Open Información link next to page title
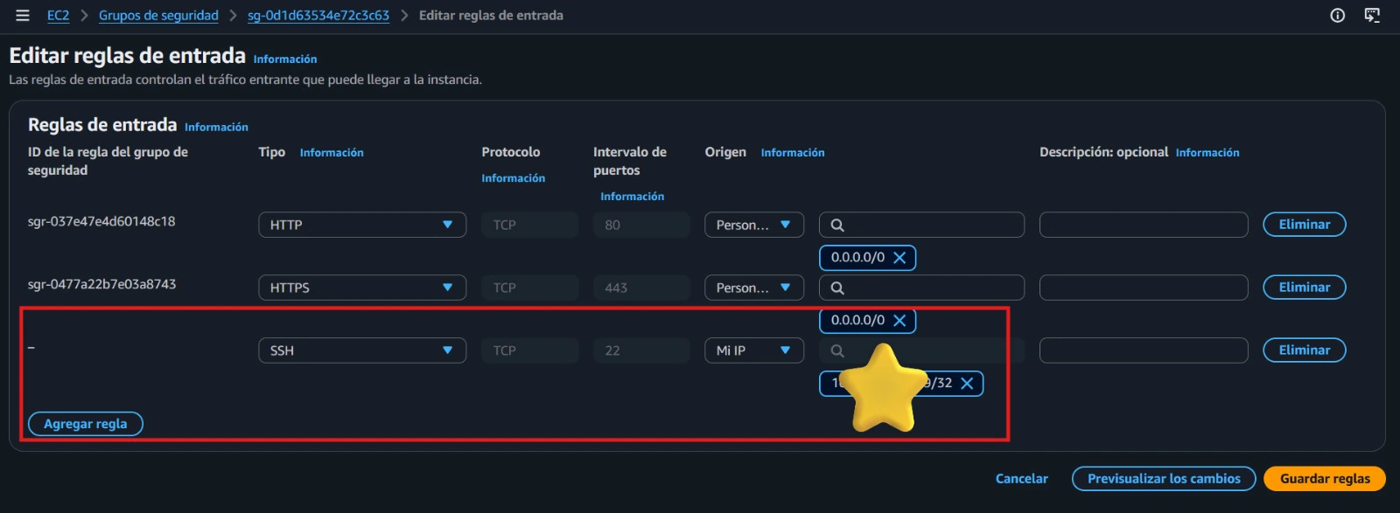Screen dimensions: 1400x513 point(285,59)
